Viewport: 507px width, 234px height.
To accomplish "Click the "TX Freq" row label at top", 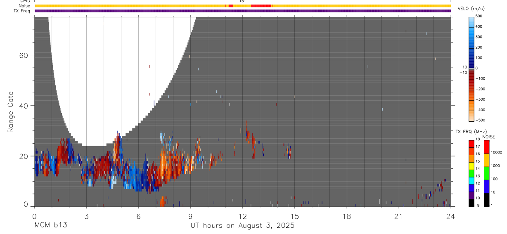I will coord(22,11).
